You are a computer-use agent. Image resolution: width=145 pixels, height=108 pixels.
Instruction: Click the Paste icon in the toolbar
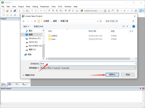tap(27, 11)
